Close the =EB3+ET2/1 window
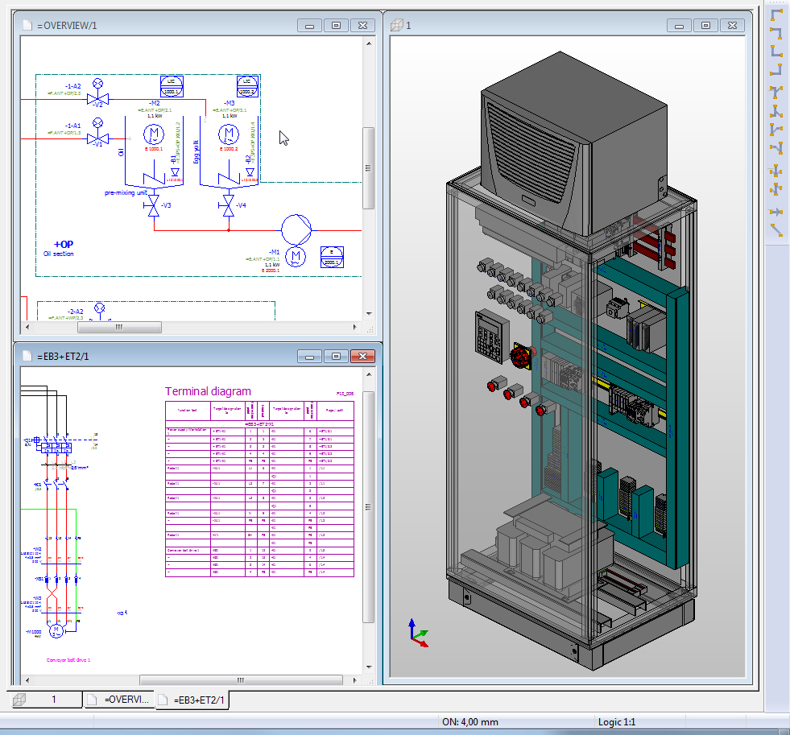Image resolution: width=790 pixels, height=735 pixels. [362, 356]
